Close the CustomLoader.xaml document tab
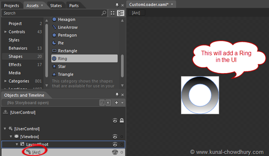 [172, 4]
